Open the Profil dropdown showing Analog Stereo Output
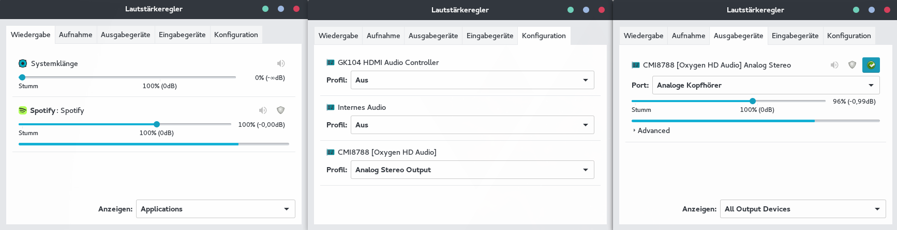Screen dimensions: 897x230 (472, 170)
